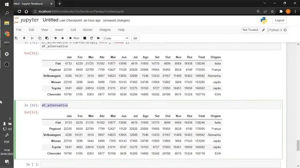Expand the browser tab search chevron
This screenshot has height=168, width=300.
(264, 3)
